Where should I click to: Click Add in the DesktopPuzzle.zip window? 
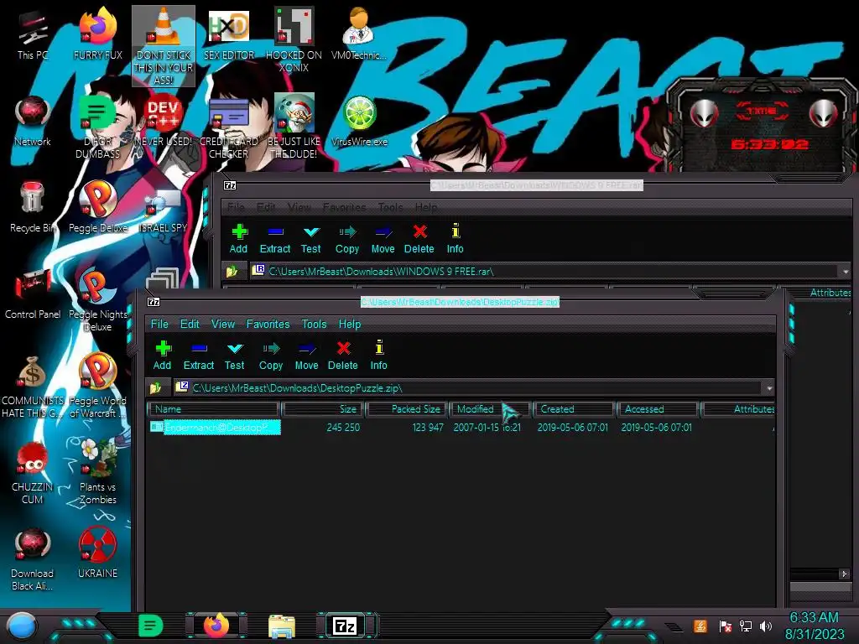coord(162,355)
